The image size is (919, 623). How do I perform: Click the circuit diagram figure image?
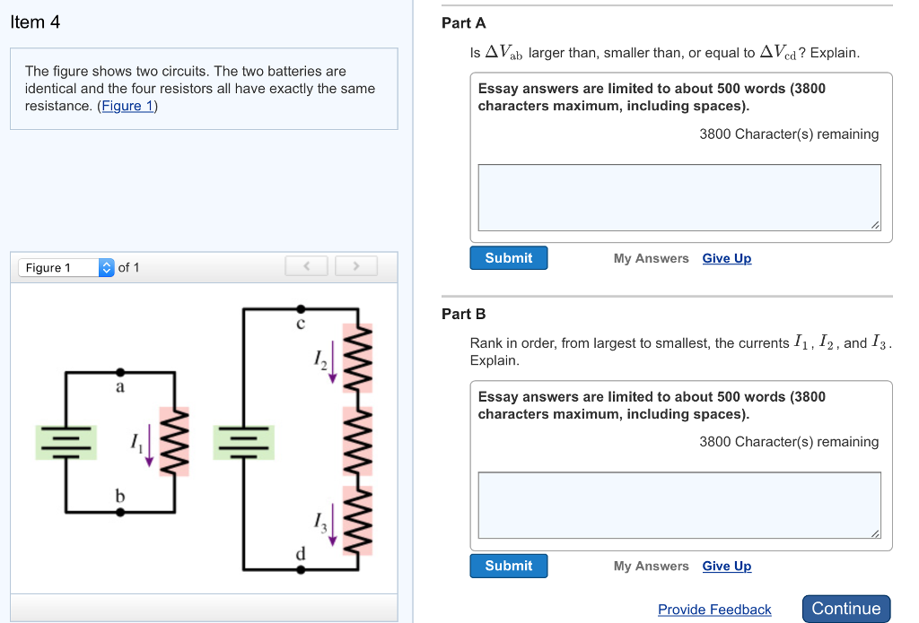(x=204, y=439)
